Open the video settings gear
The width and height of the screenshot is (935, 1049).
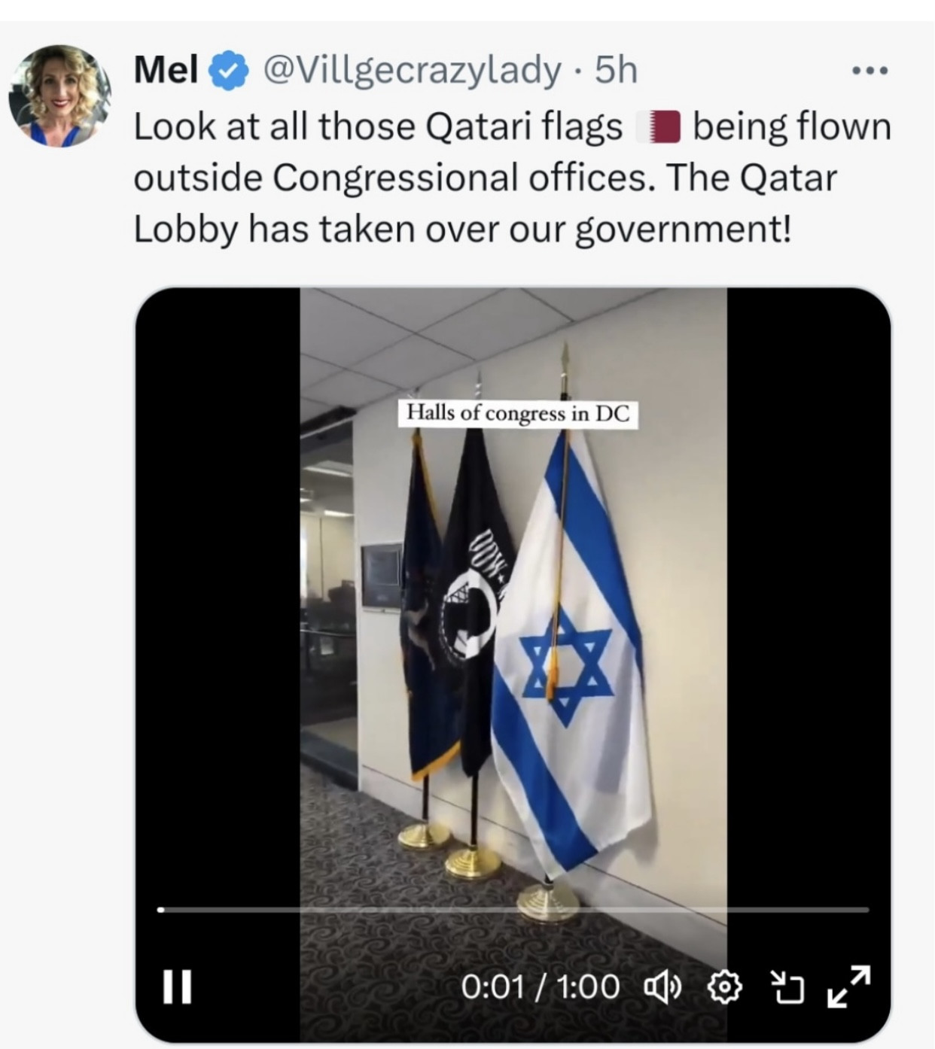point(725,987)
